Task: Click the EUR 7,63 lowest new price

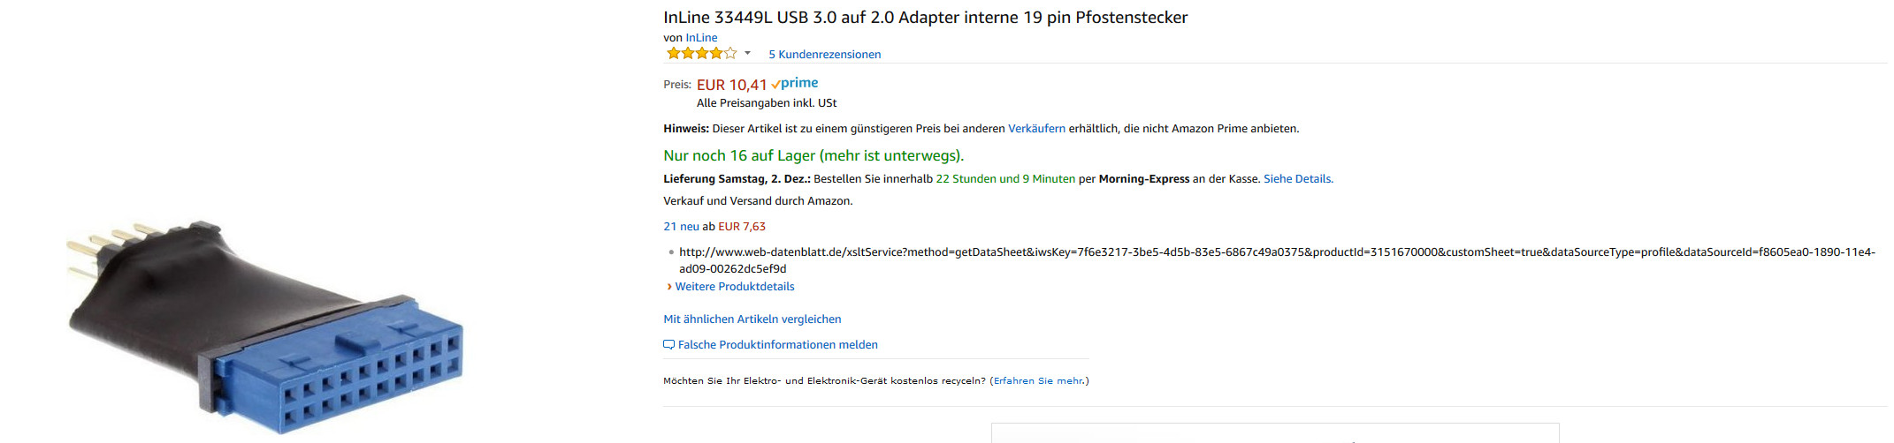Action: [x=742, y=227]
